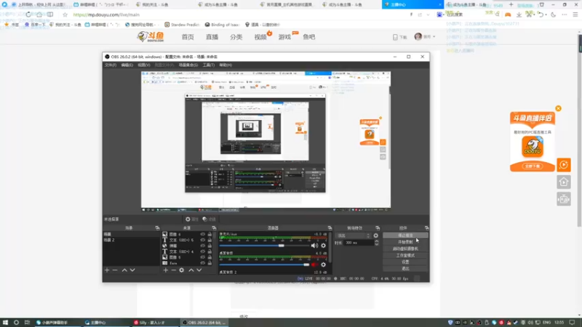Open source properties gear below sources list
This screenshot has width=582, height=327.
[x=181, y=270]
